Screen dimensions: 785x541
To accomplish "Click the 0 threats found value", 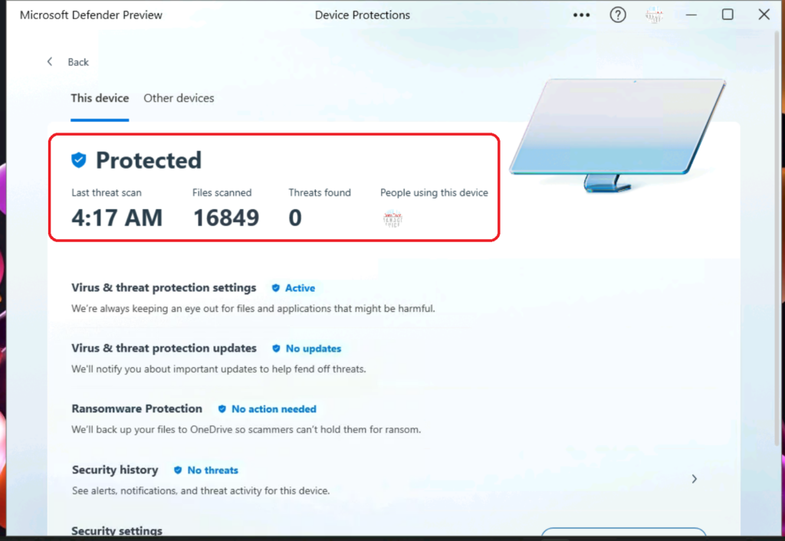I will pos(295,218).
